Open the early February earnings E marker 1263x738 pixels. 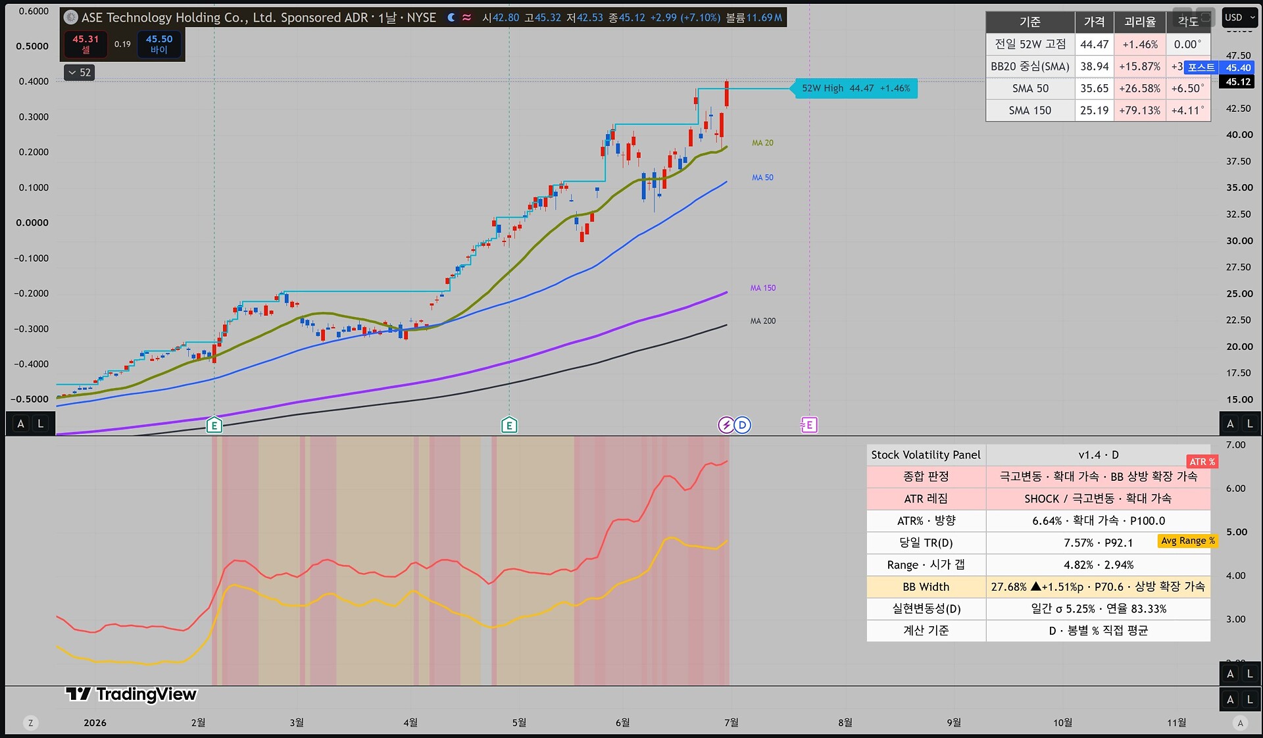point(214,425)
